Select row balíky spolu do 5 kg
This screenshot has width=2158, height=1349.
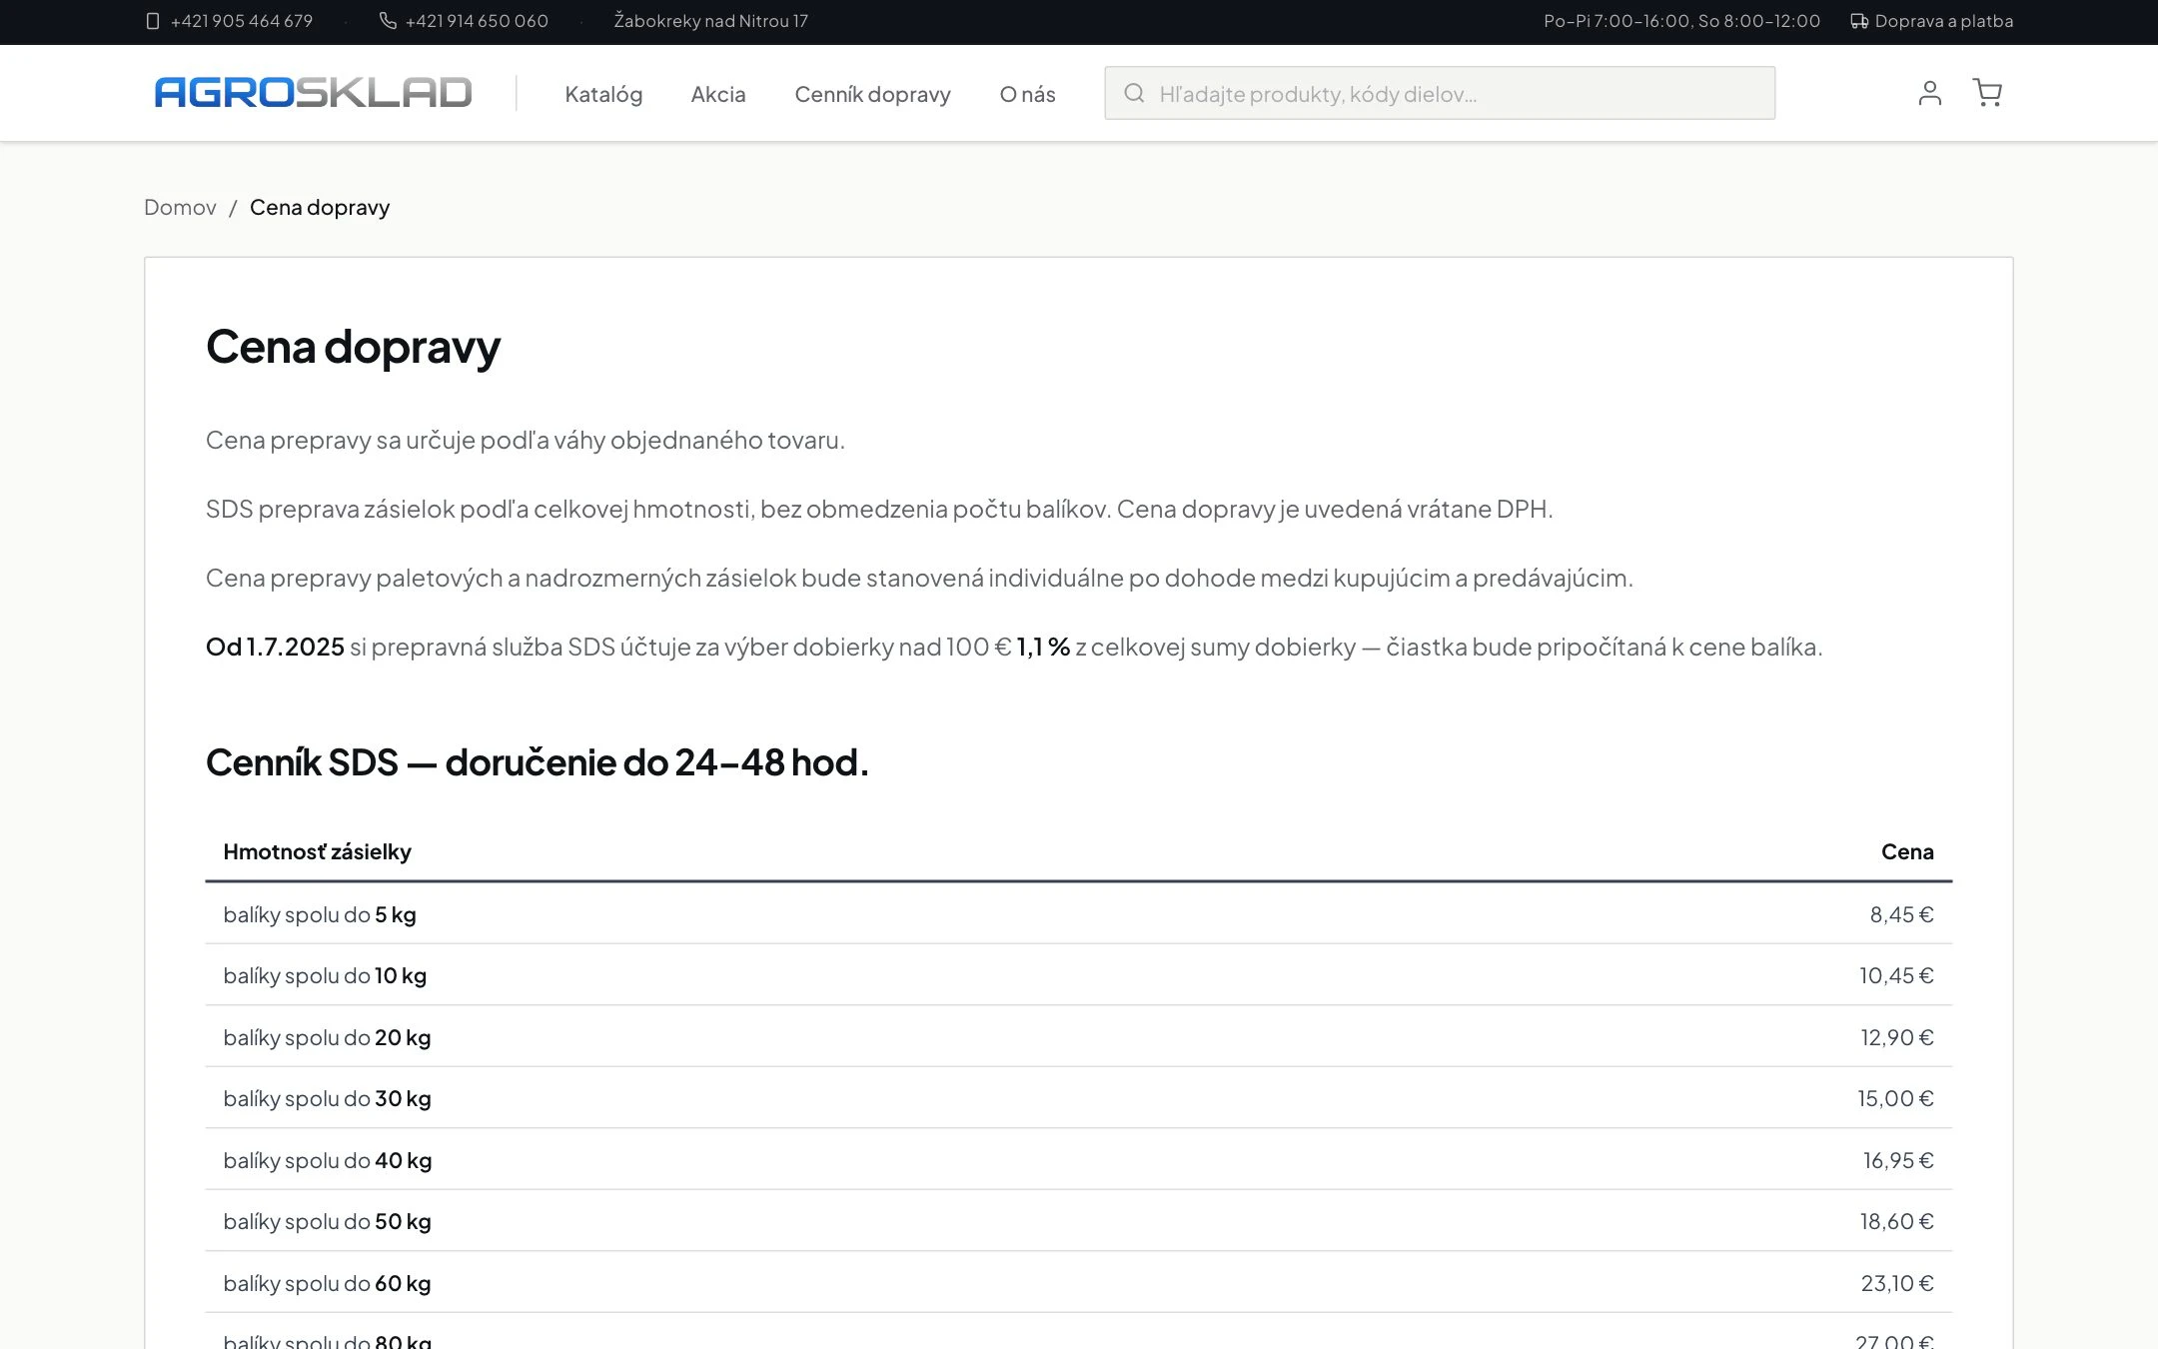pyautogui.click(x=1079, y=914)
